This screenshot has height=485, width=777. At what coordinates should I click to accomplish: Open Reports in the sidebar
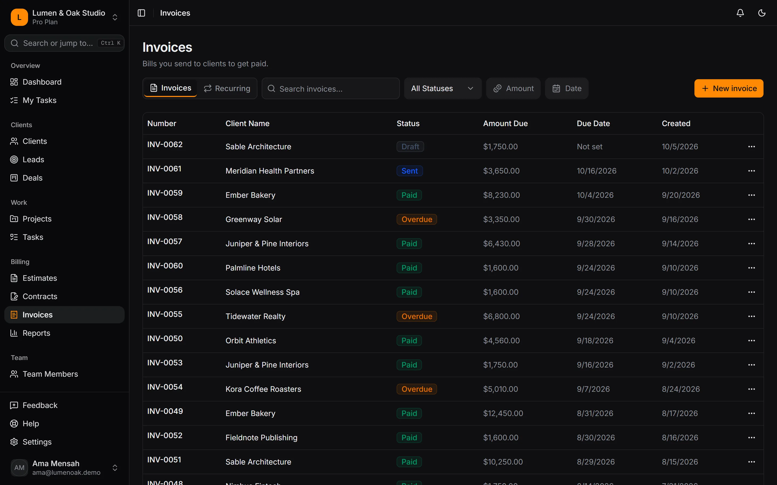(64, 333)
